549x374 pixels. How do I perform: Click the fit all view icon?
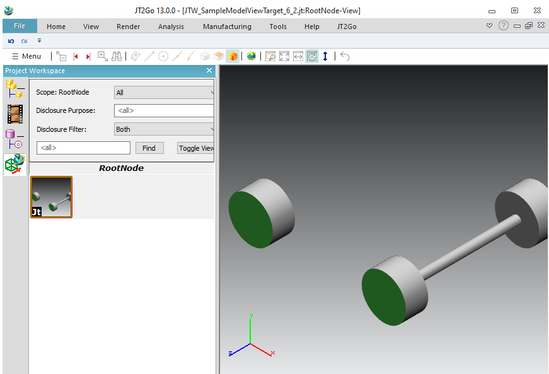[284, 56]
